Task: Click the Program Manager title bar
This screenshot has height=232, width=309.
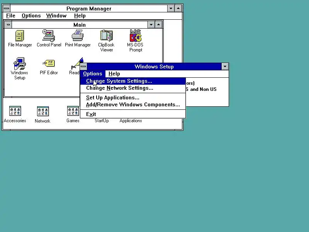Action: click(89, 9)
